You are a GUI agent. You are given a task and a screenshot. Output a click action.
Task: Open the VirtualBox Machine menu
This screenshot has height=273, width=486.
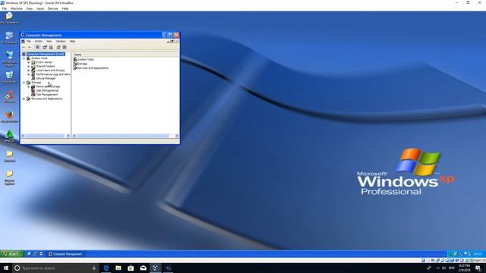tap(17, 8)
